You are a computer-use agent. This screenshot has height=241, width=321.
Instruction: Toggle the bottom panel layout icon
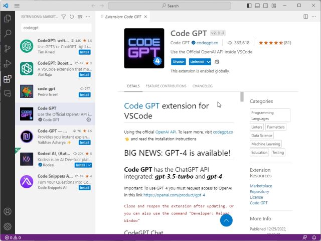coord(257,6)
